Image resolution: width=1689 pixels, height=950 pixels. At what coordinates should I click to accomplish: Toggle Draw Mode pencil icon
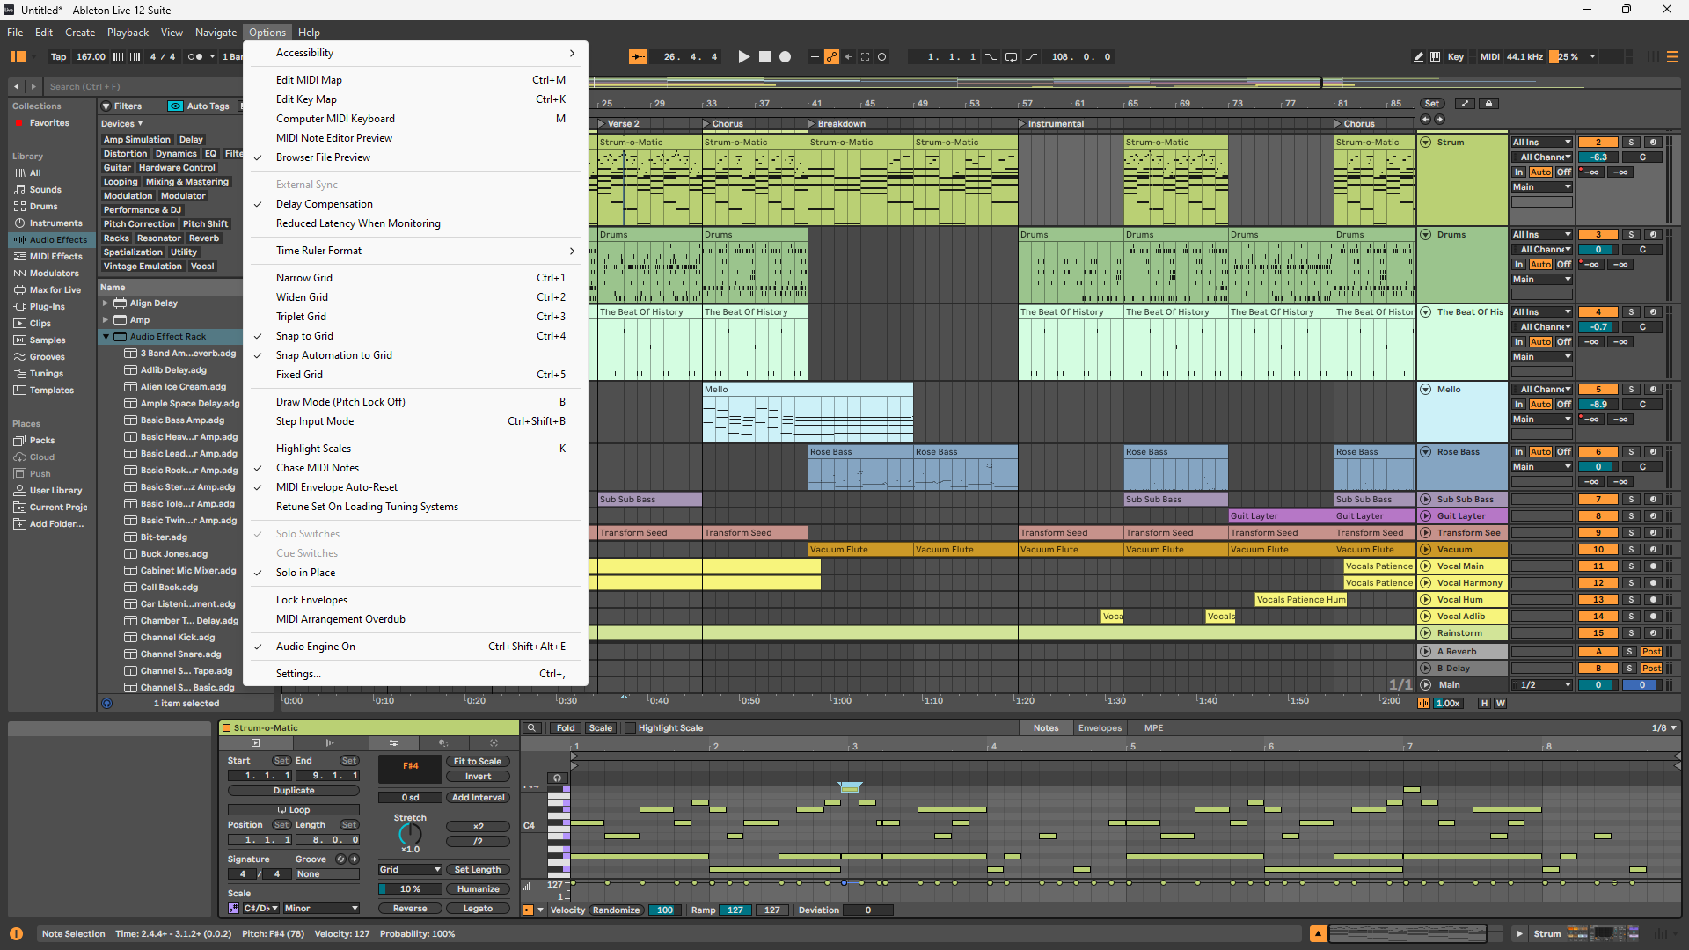(x=1418, y=57)
